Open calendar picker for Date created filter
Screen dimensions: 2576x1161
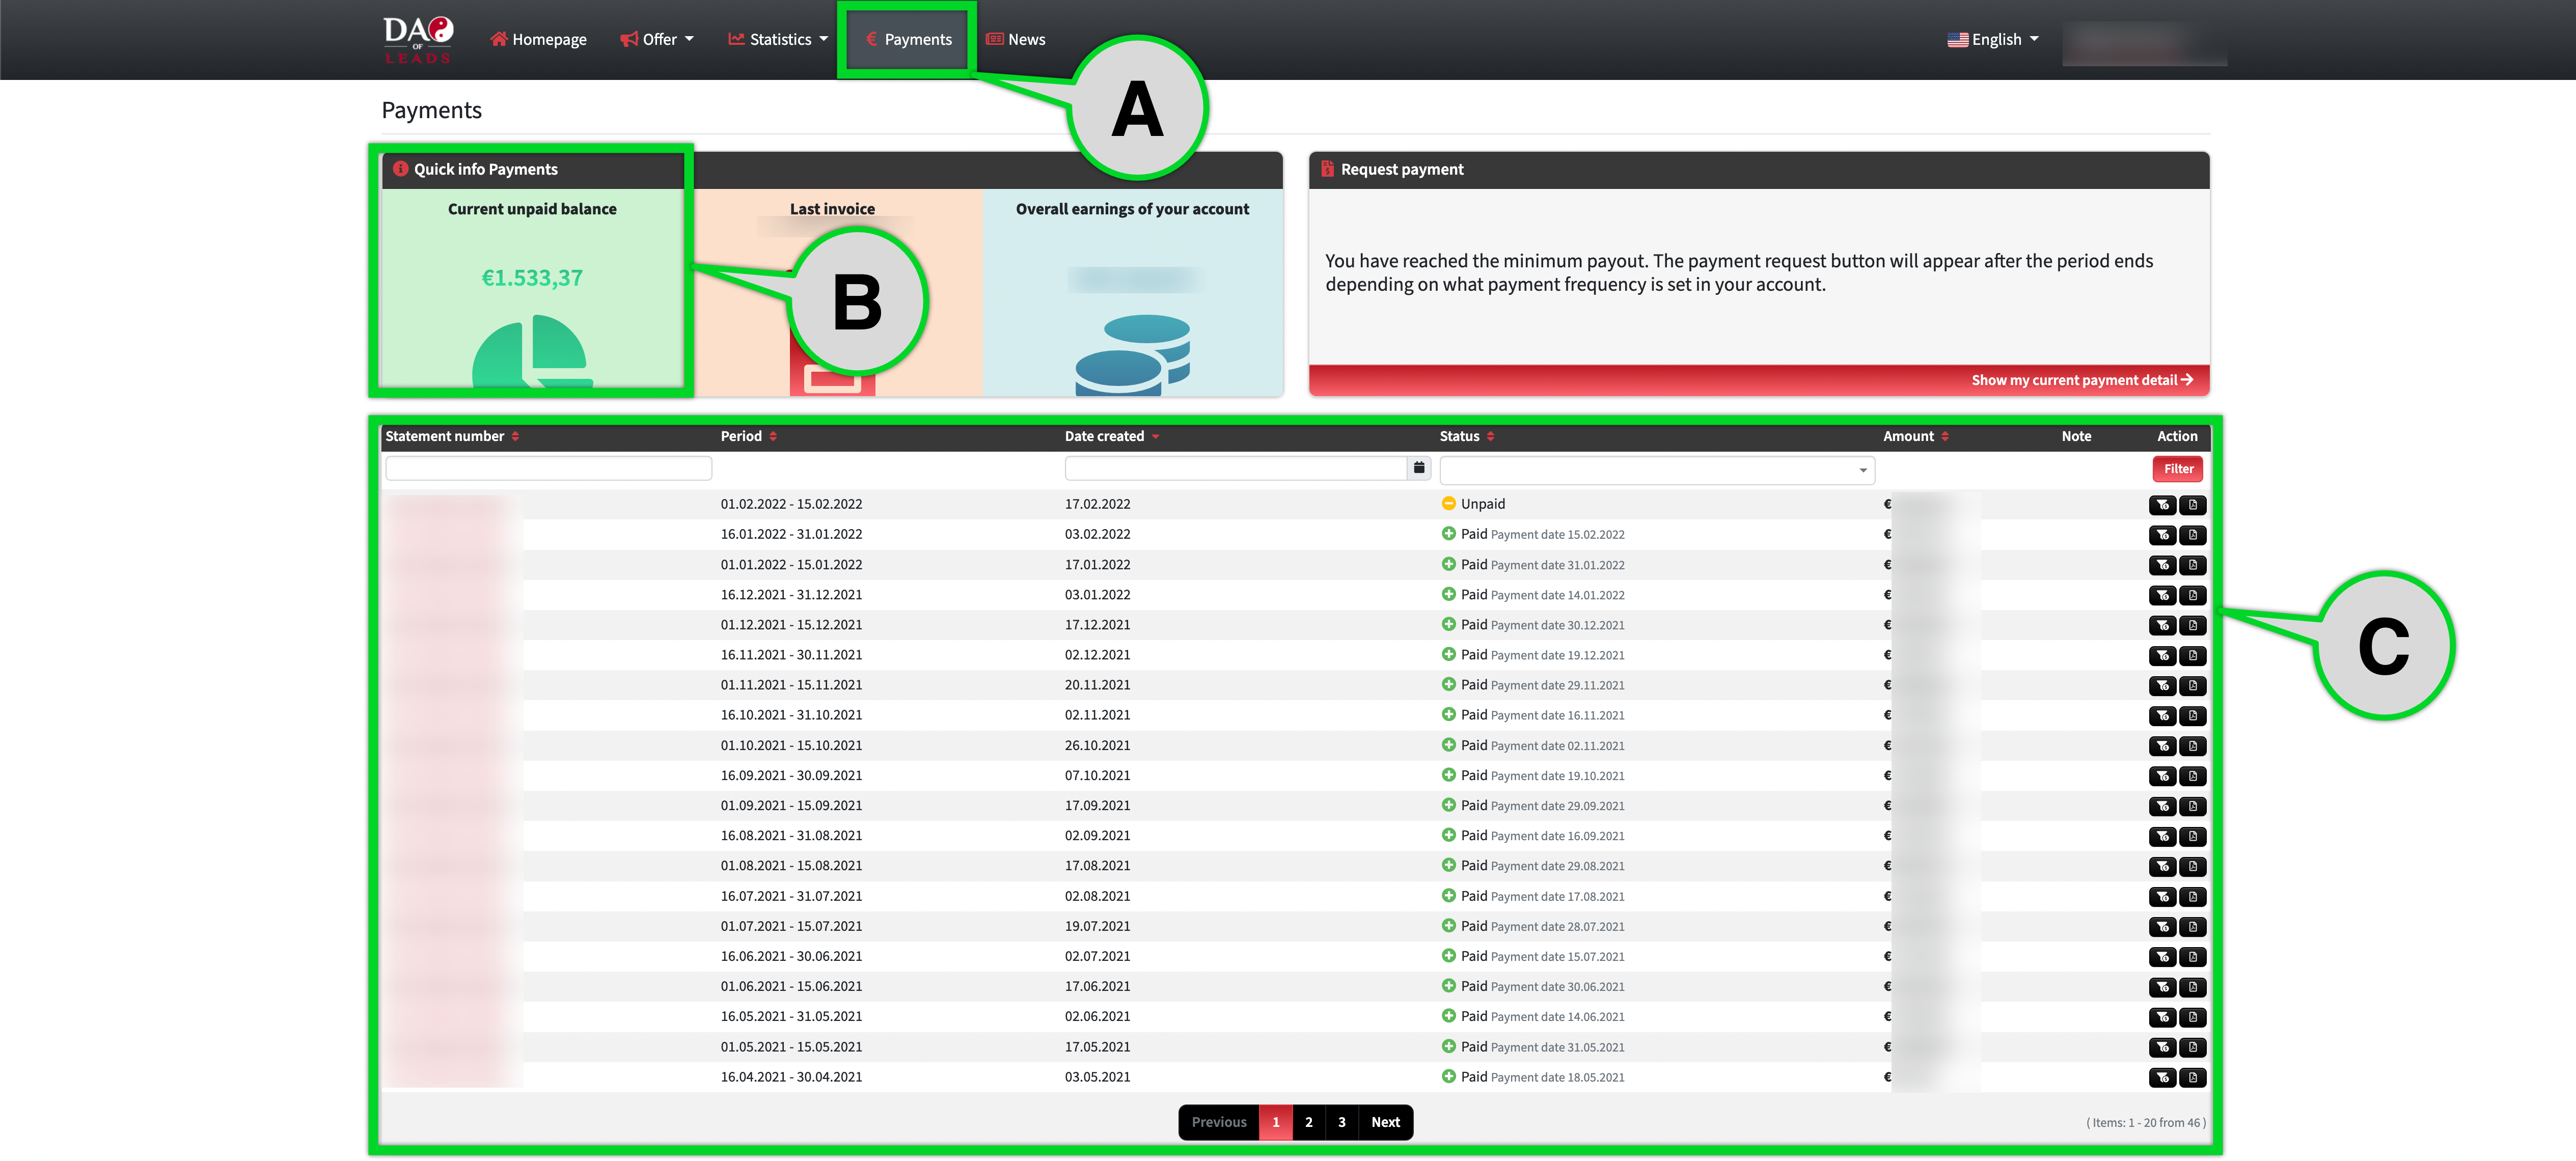[1418, 468]
